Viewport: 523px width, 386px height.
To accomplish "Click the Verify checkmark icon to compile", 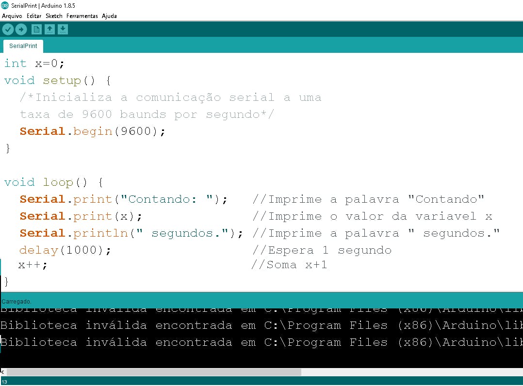I will [x=8, y=29].
